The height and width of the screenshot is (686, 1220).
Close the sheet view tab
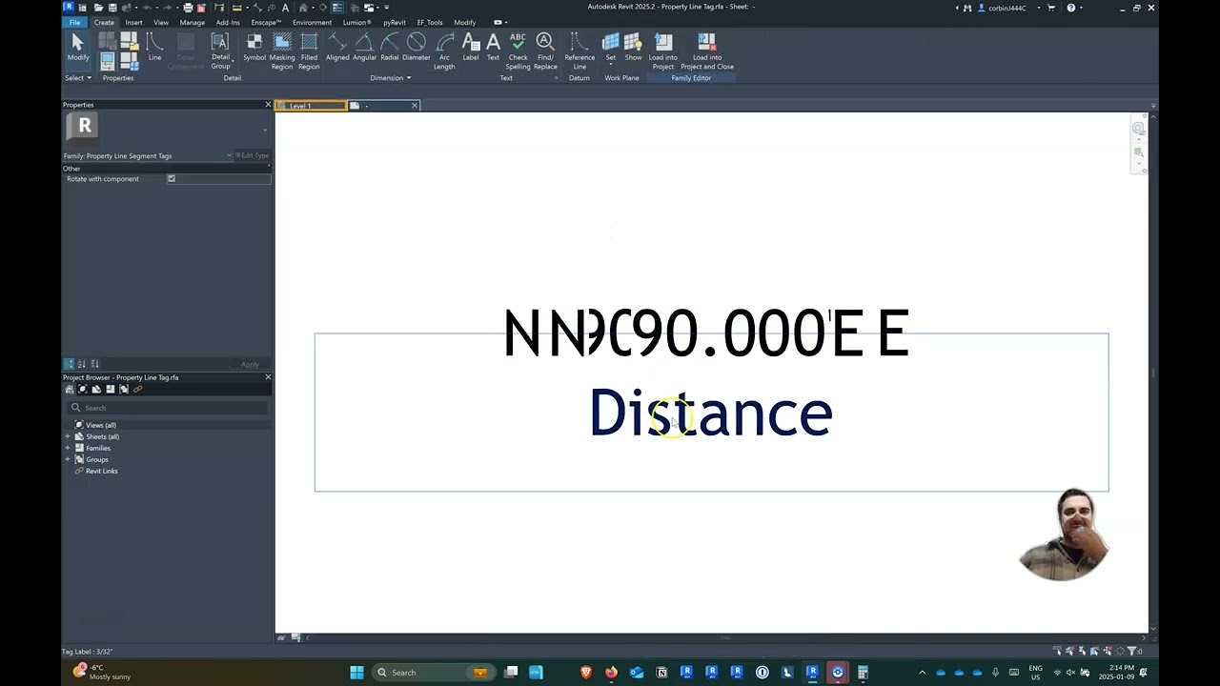415,106
